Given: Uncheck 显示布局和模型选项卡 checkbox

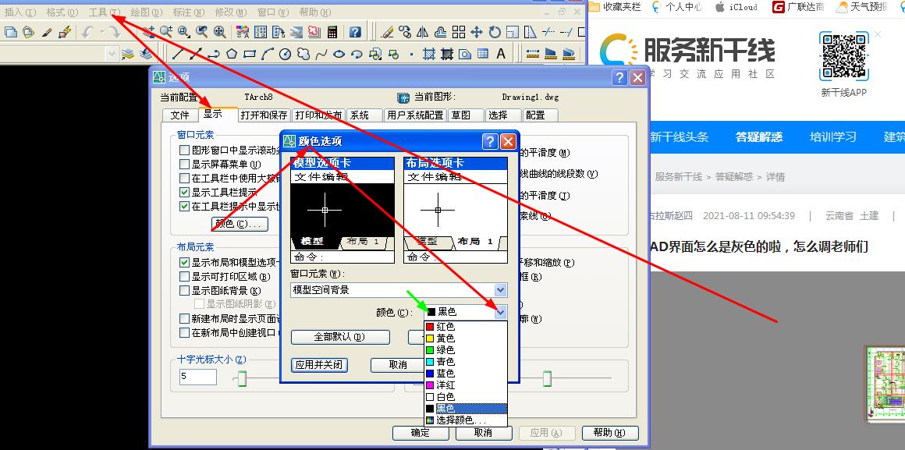Looking at the screenshot, I should [185, 263].
